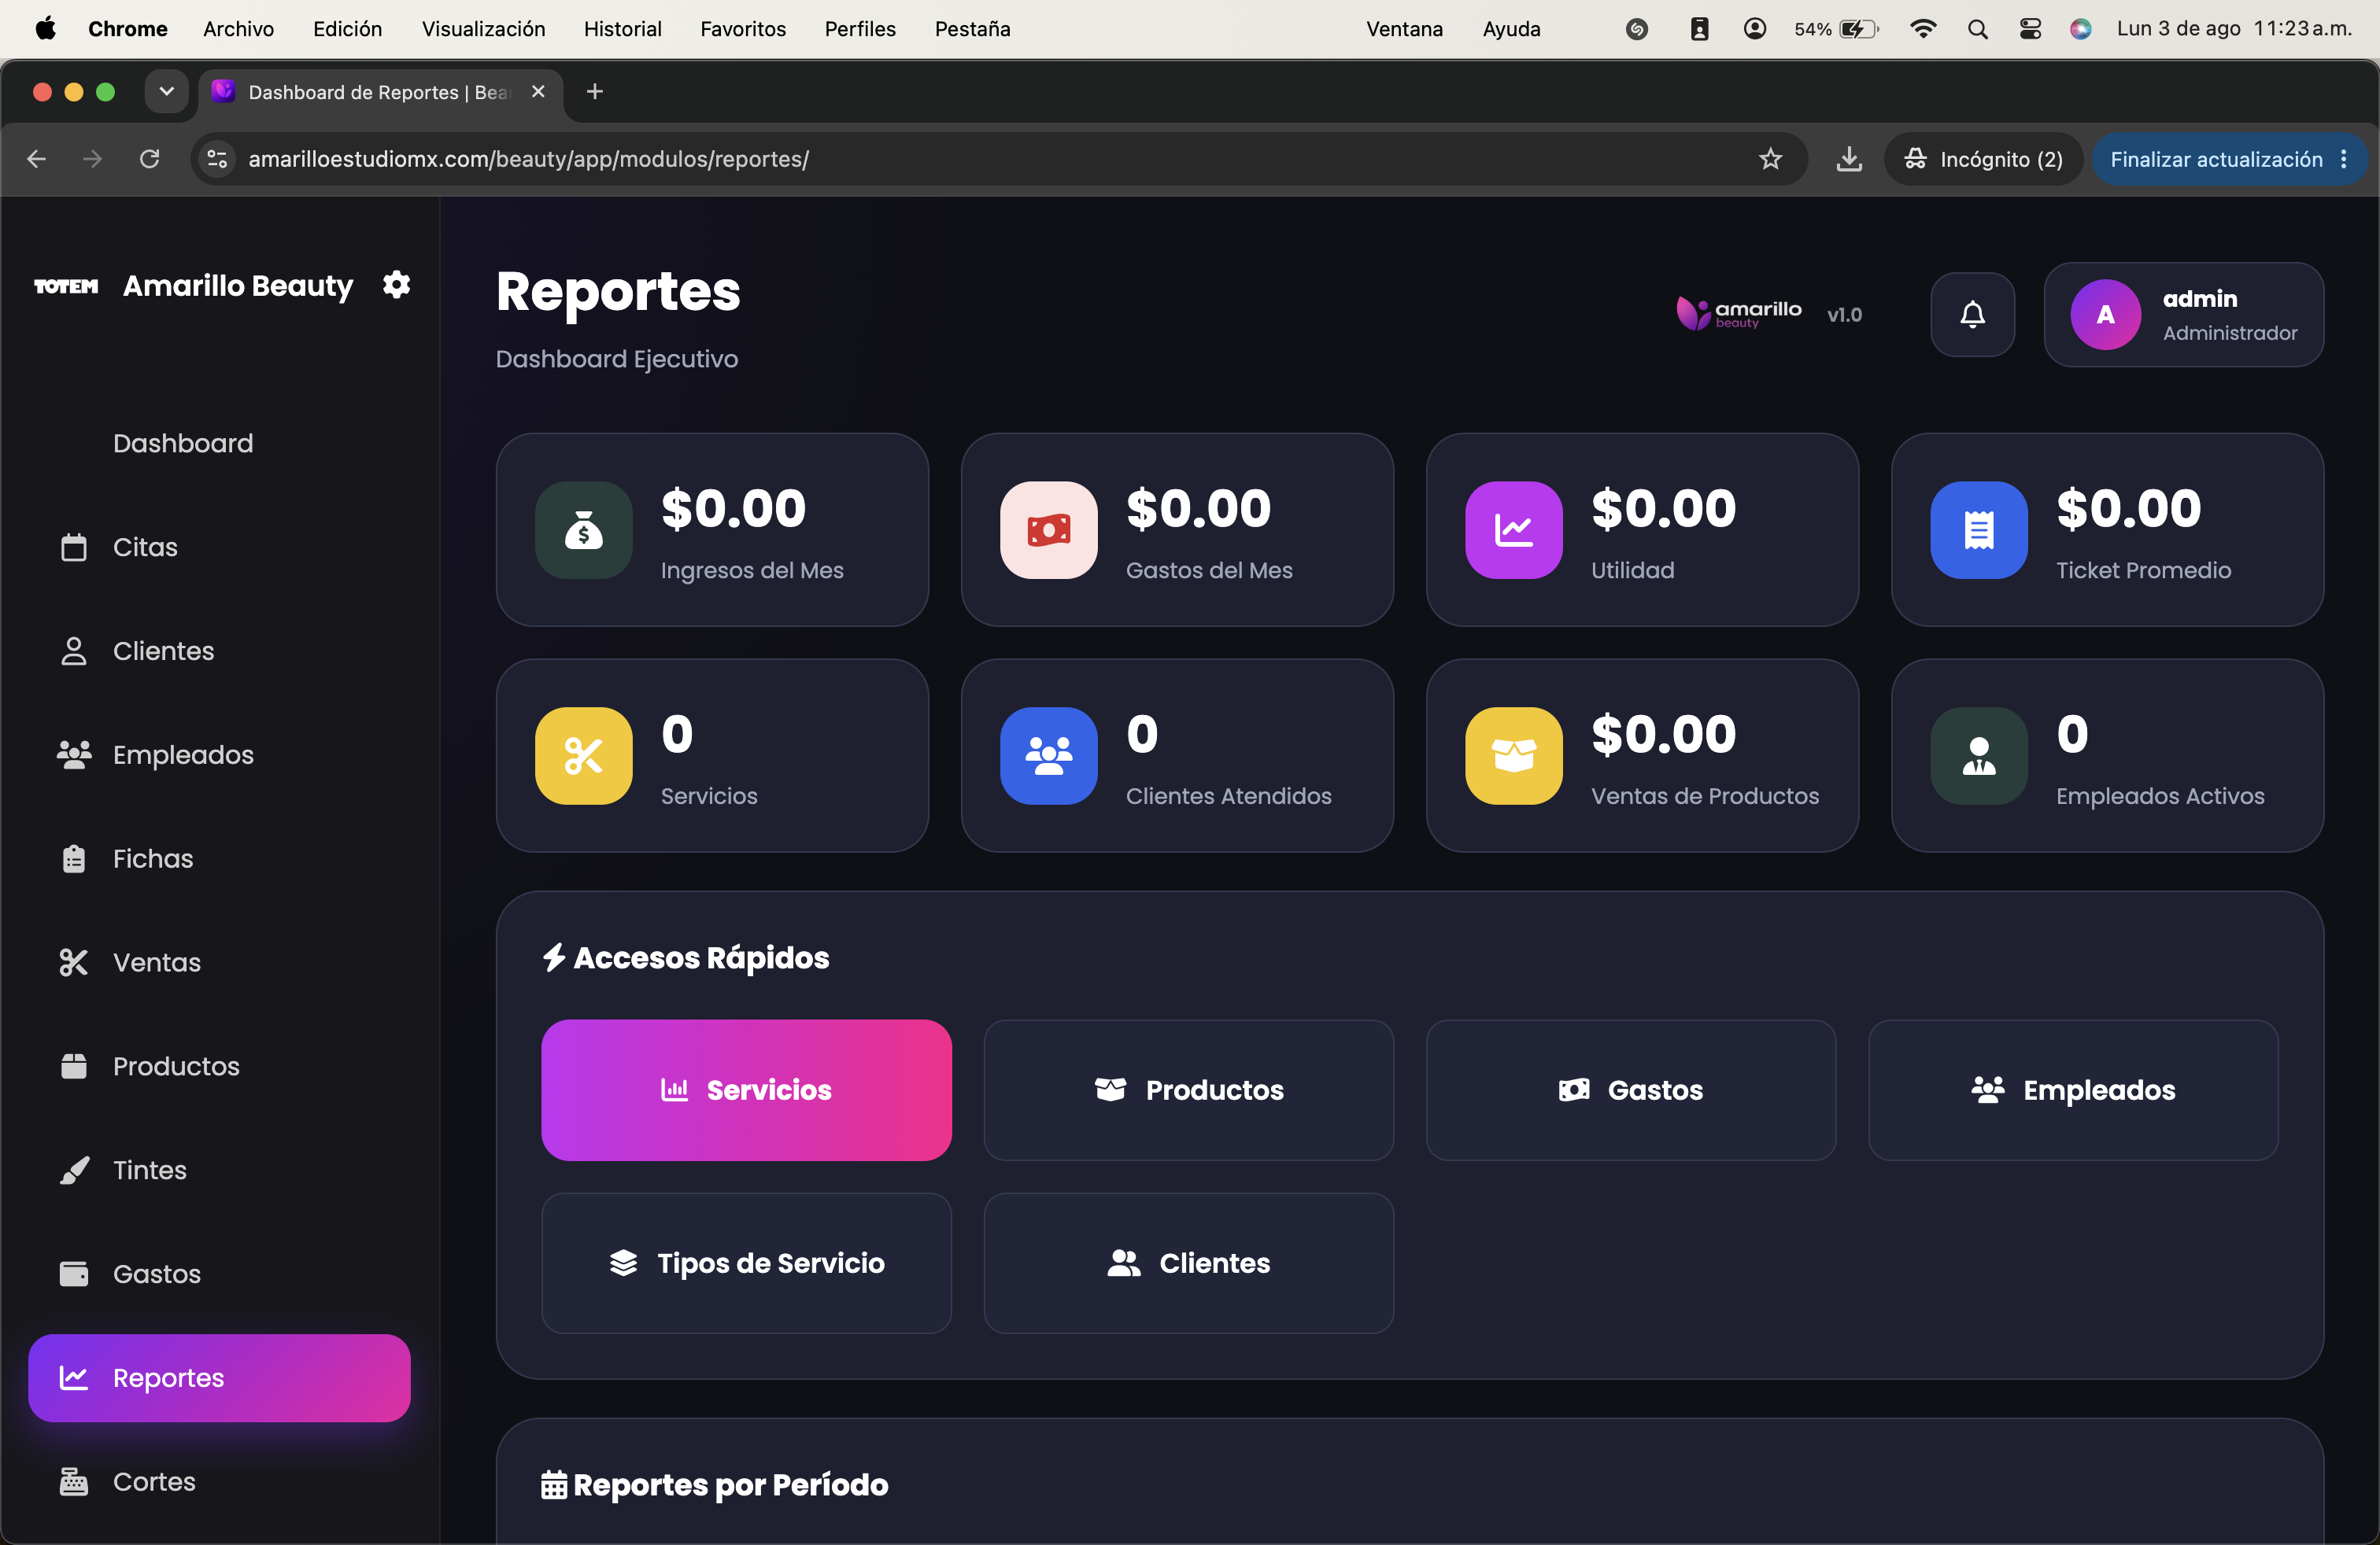2380x1545 pixels.
Task: Click the Ingresos del Mes money bag icon
Action: [x=584, y=529]
